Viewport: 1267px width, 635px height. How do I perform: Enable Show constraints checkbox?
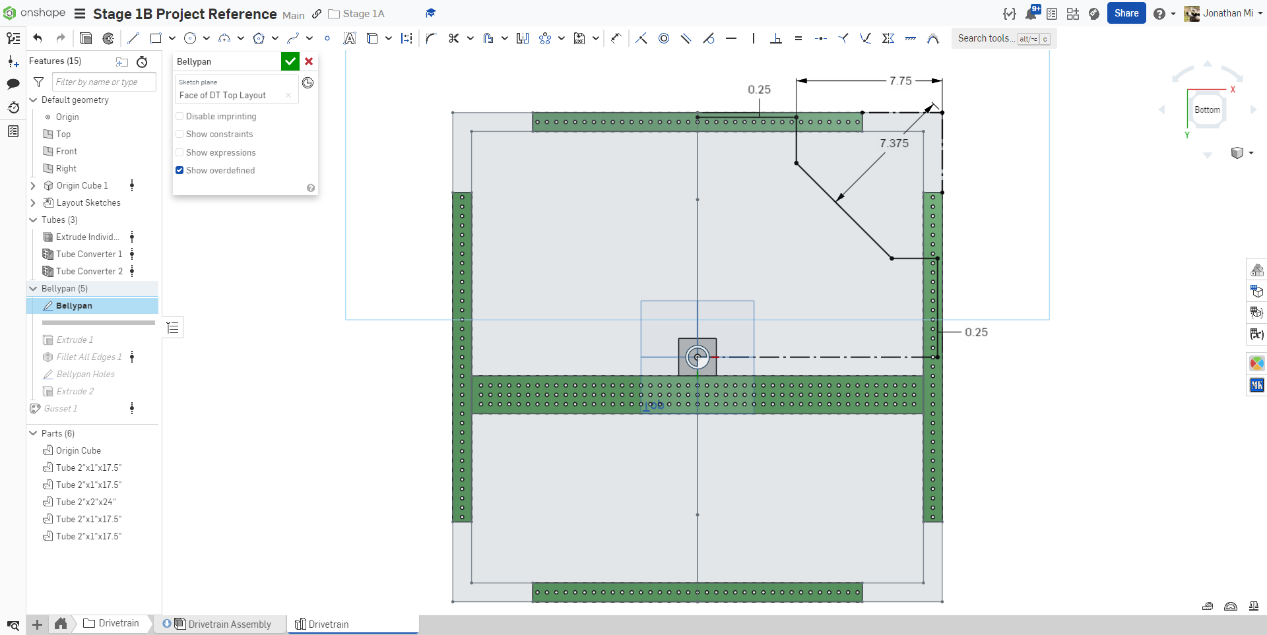[x=179, y=134]
